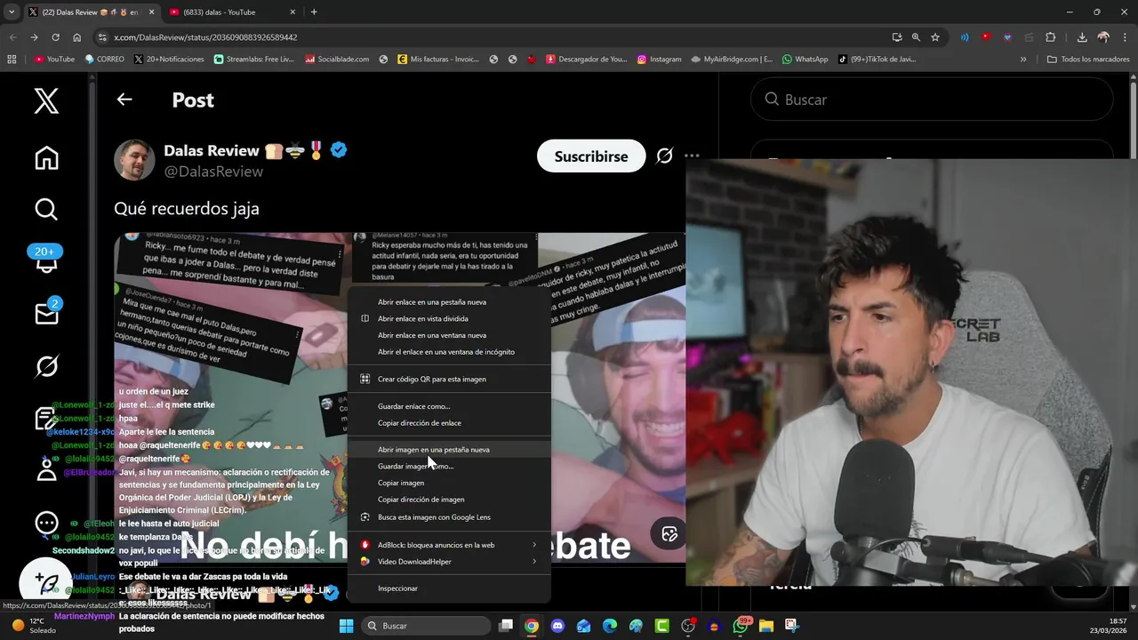Open Notifications showing the 20+ badge
This screenshot has height=640, width=1138.
(45, 260)
